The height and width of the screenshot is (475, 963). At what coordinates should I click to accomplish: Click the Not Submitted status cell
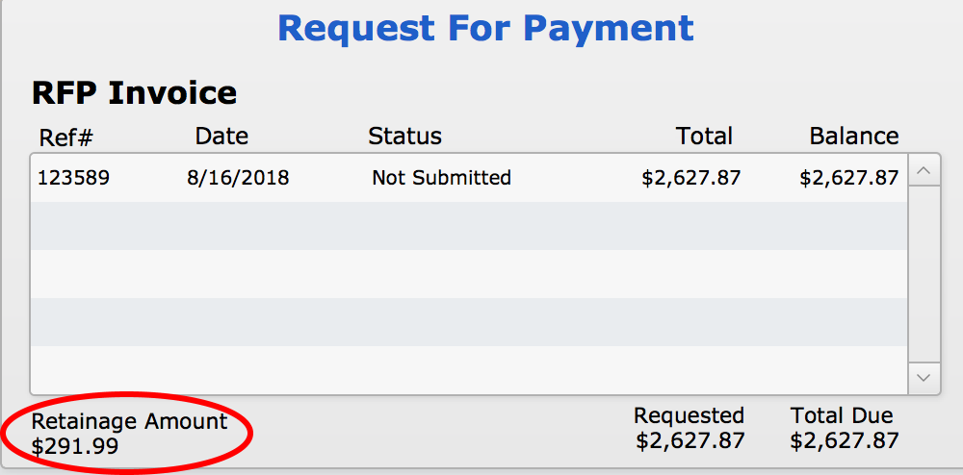coord(441,178)
